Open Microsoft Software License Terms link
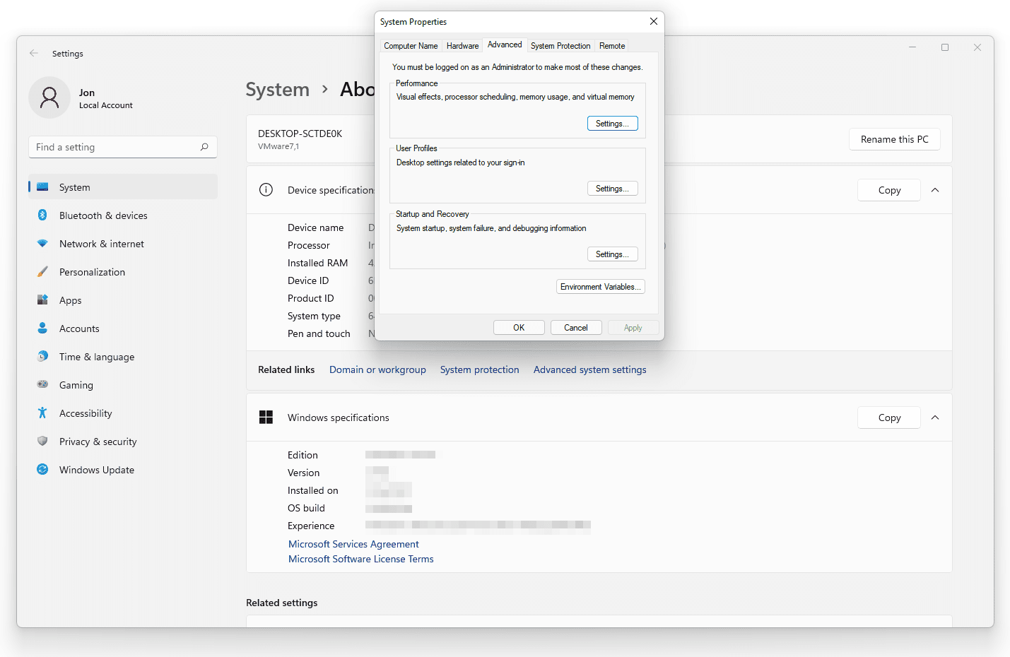The width and height of the screenshot is (1010, 657). coord(361,559)
